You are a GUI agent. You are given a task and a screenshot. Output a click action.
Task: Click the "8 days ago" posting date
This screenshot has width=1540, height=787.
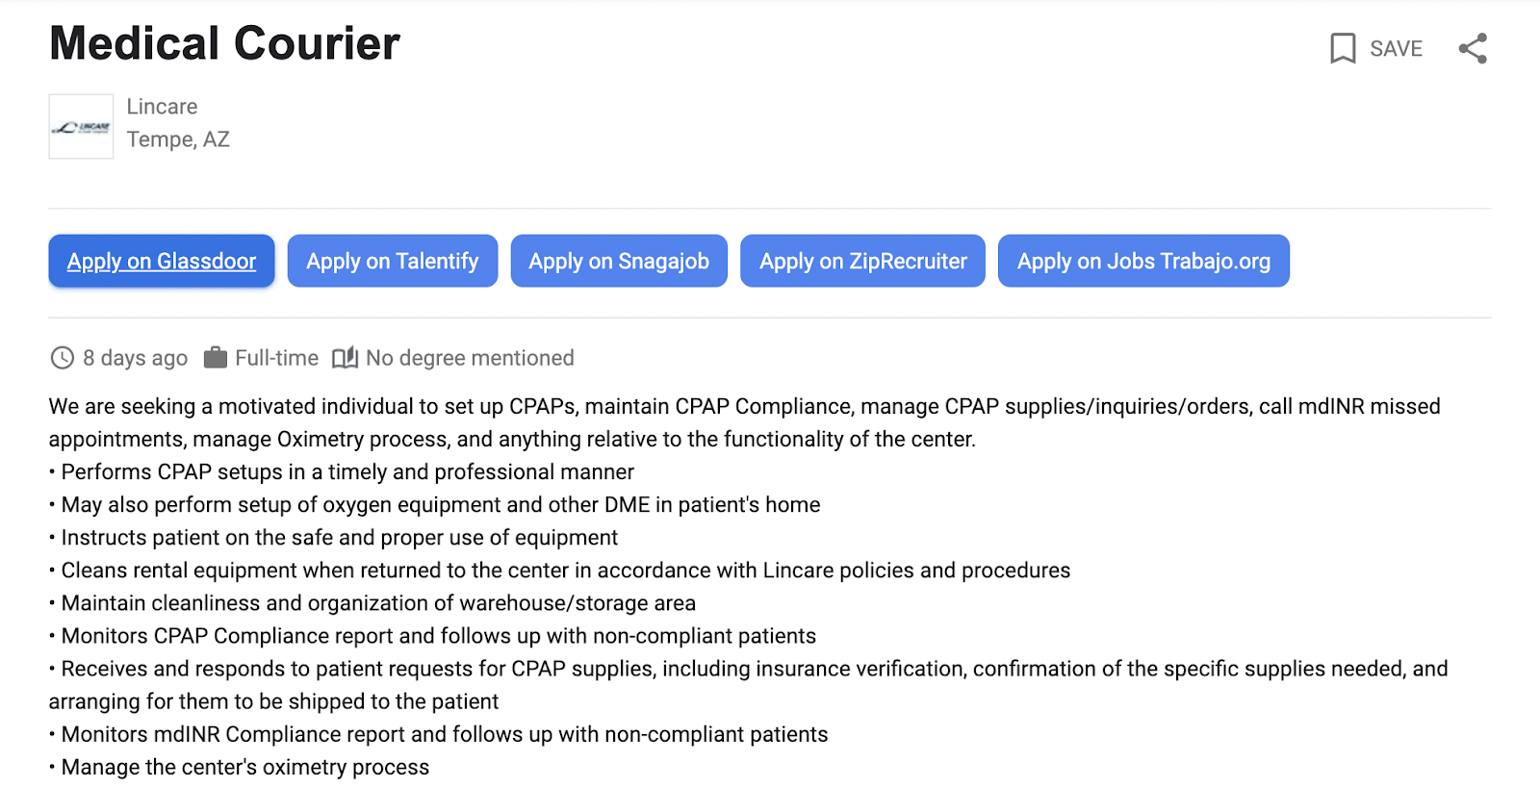click(x=135, y=358)
